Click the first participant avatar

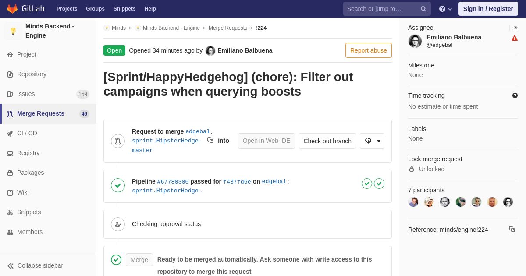(413, 202)
